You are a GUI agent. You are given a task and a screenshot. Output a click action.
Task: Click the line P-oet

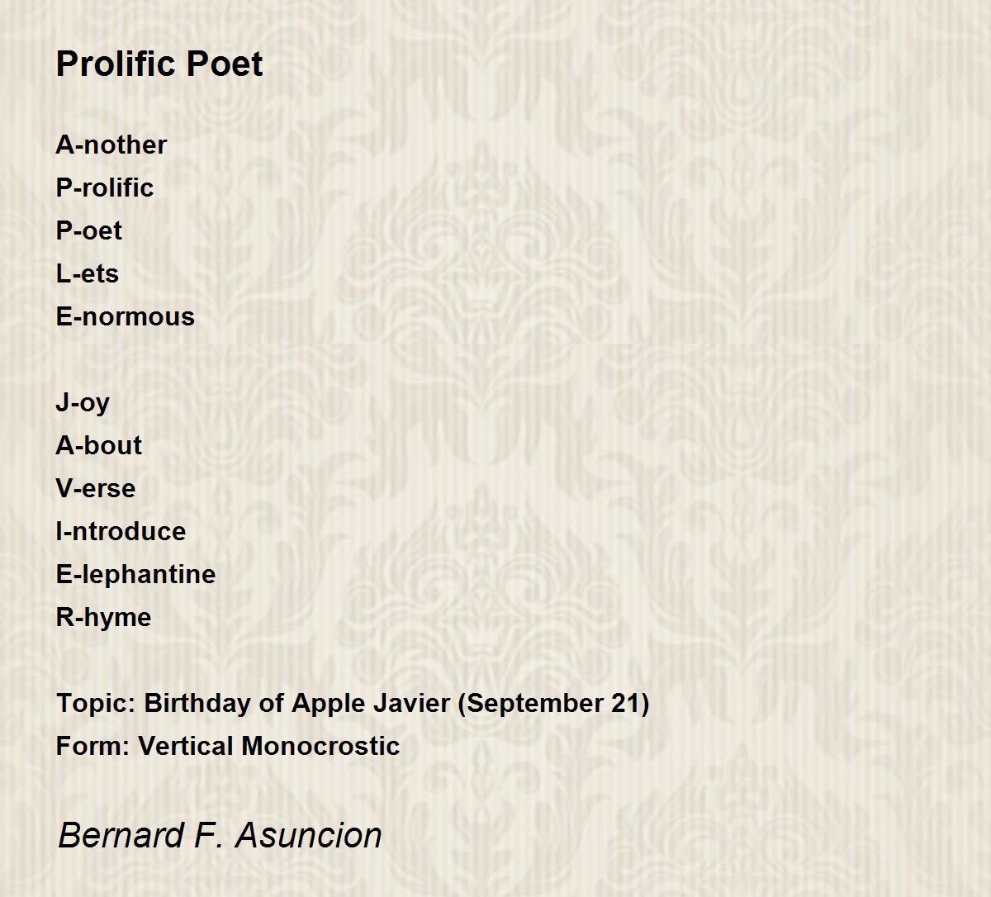coord(89,230)
